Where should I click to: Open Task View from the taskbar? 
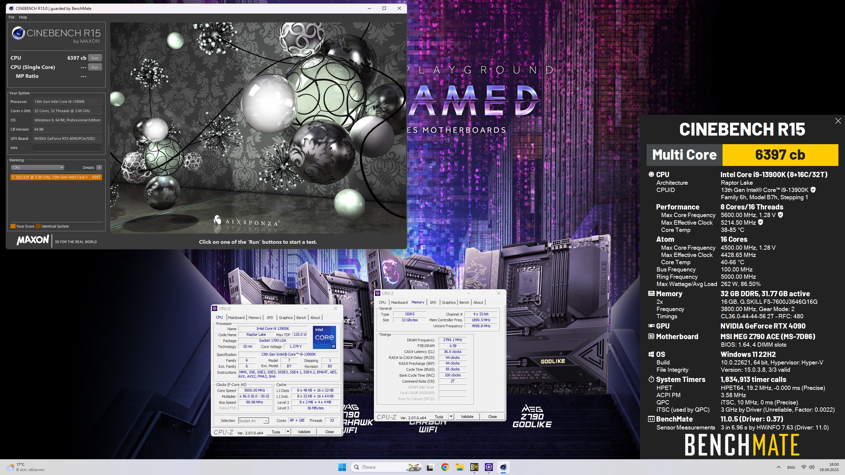pos(430,467)
